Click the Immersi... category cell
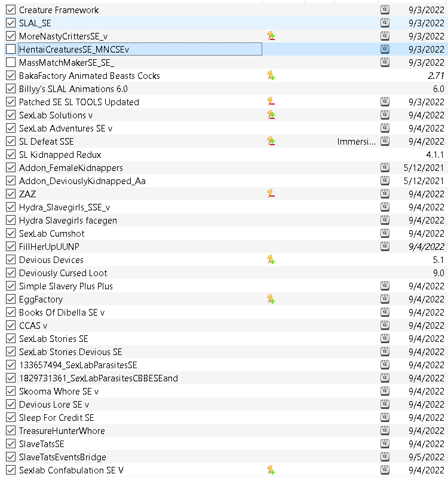 [x=356, y=142]
